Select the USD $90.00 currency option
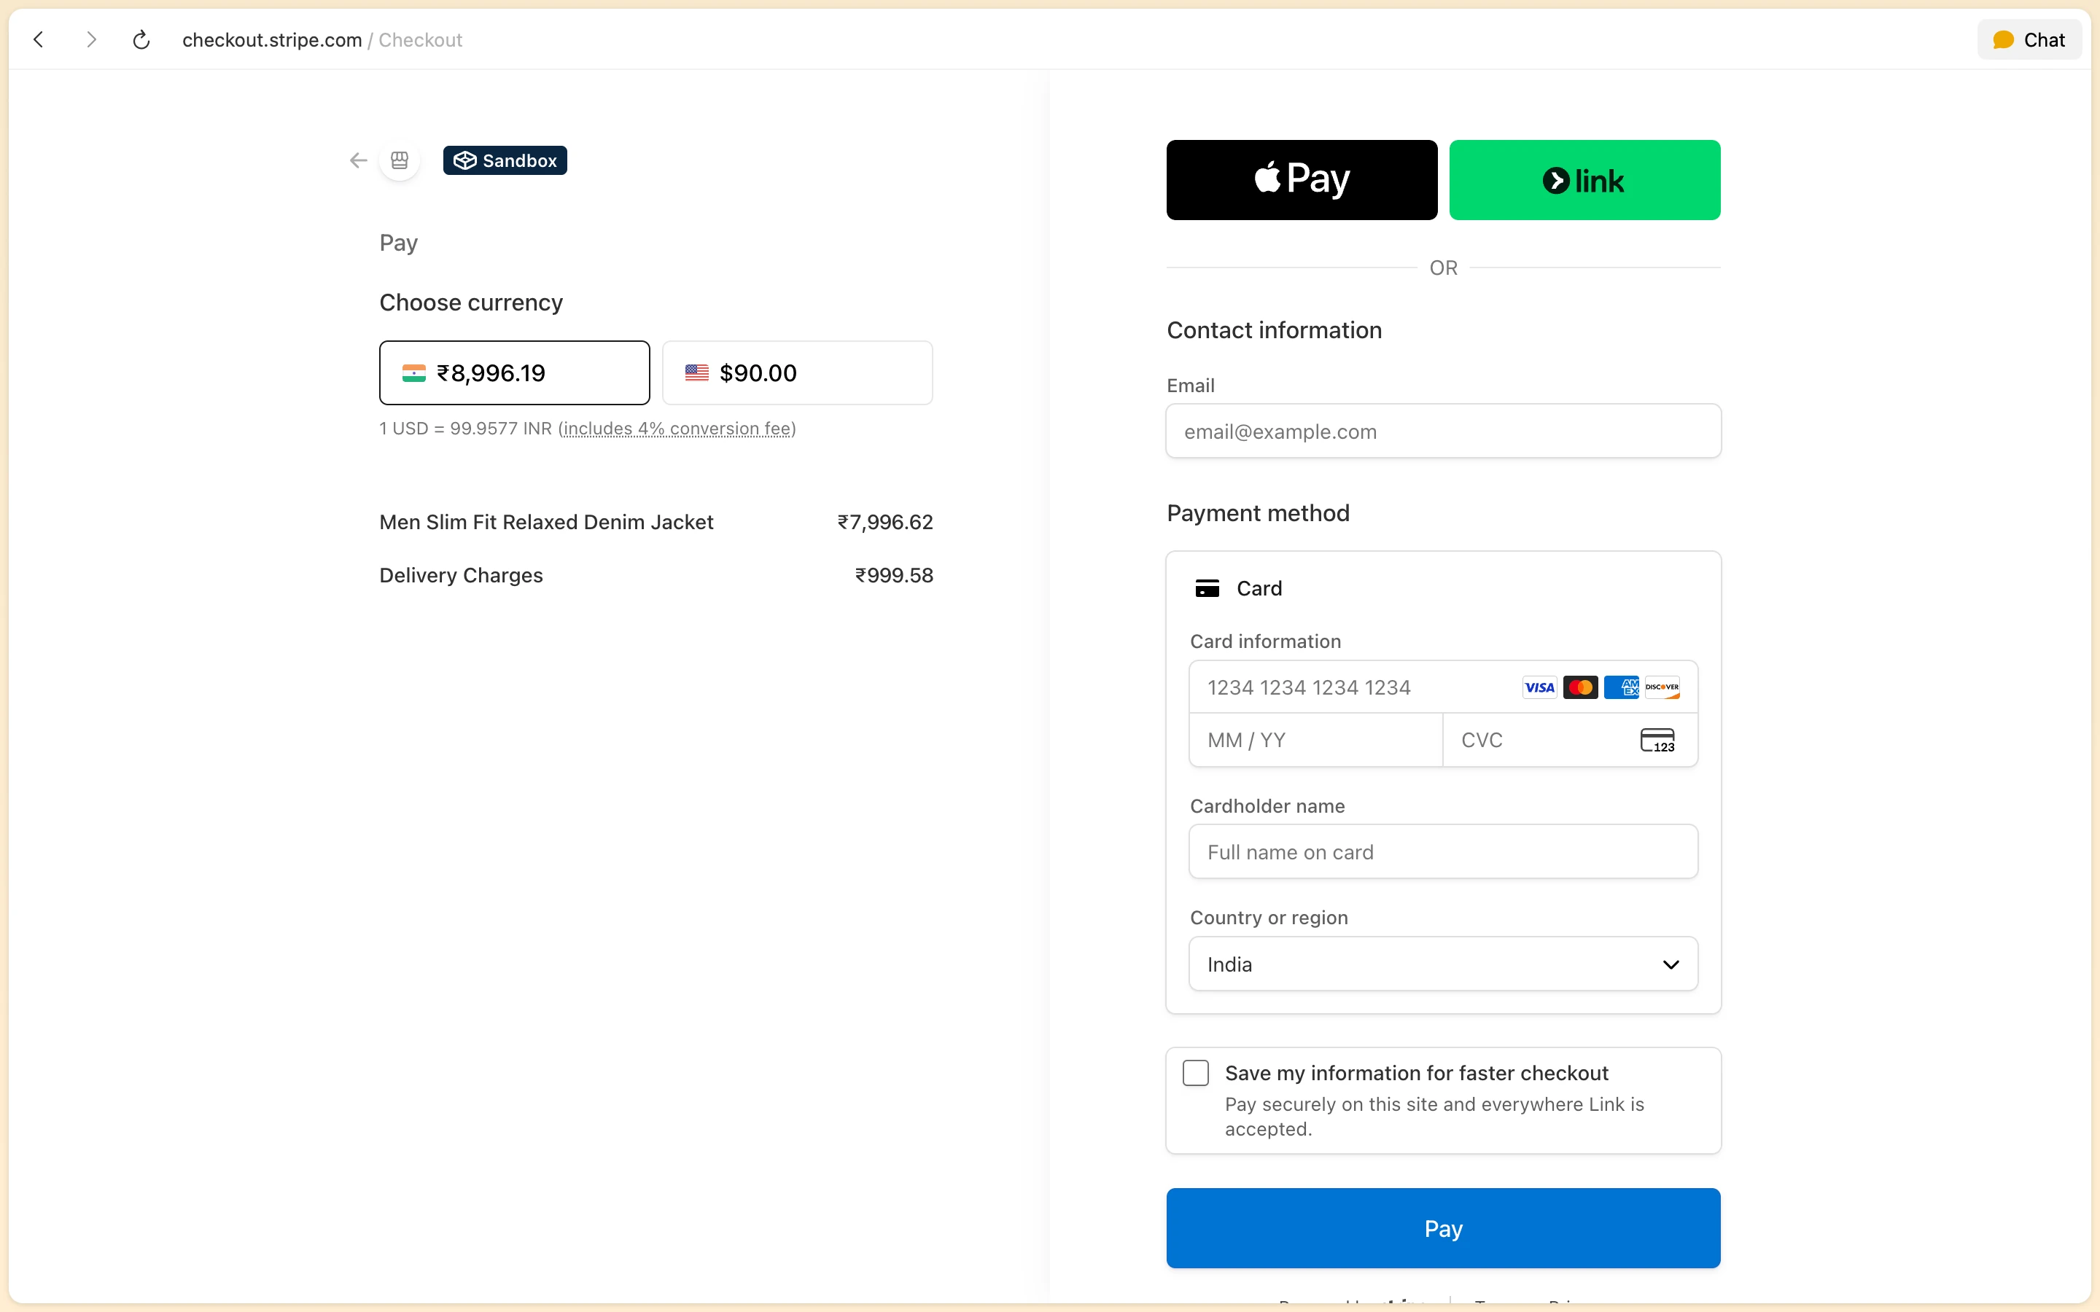The image size is (2100, 1312). coord(798,373)
